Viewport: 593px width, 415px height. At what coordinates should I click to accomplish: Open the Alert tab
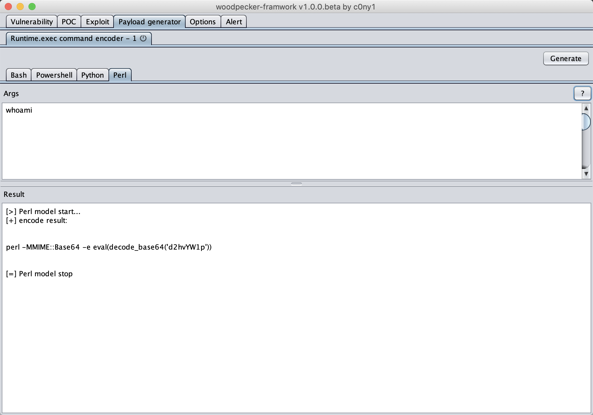234,22
